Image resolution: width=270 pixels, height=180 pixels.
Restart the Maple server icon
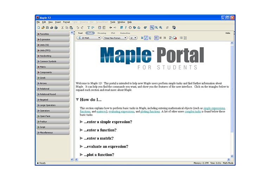pos(139,27)
